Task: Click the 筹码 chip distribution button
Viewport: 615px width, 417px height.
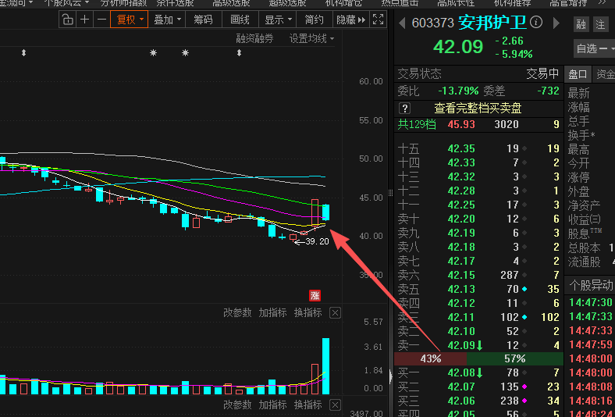Action: pyautogui.click(x=203, y=20)
